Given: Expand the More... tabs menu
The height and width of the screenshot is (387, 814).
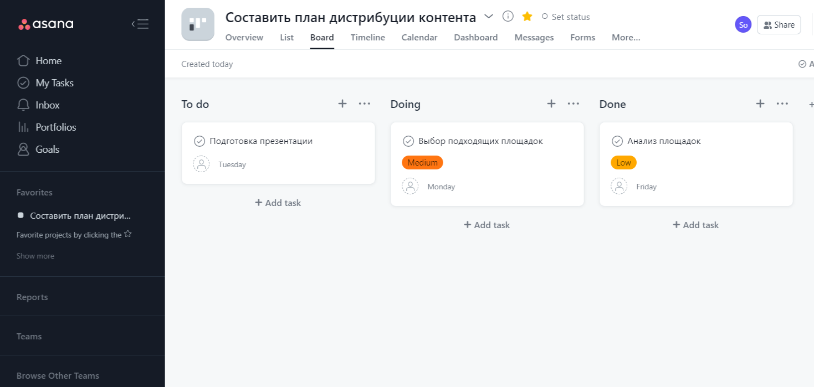Looking at the screenshot, I should click(626, 38).
